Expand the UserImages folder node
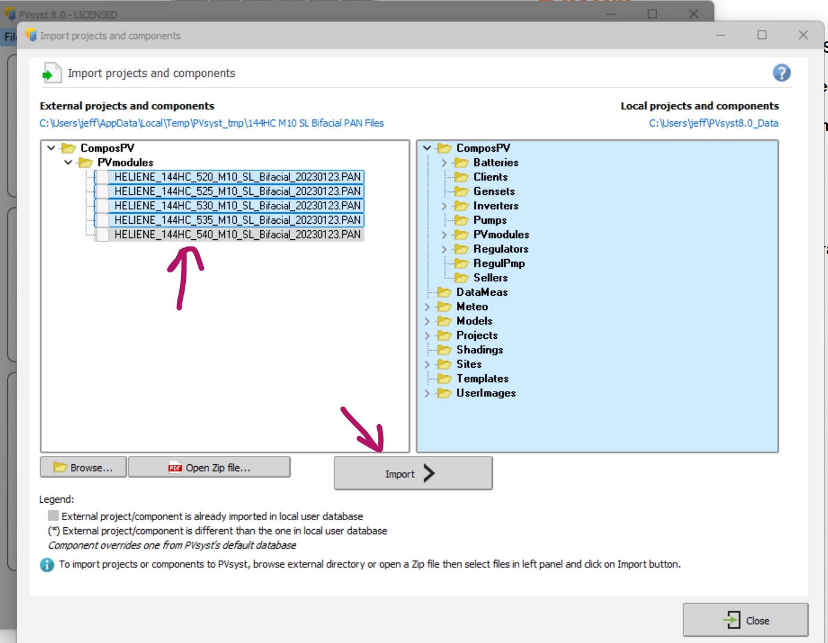Screen dimensions: 828x643 coord(427,393)
